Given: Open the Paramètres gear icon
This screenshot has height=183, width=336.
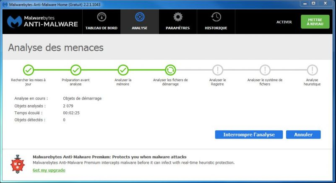Looking at the screenshot, I should [x=178, y=17].
